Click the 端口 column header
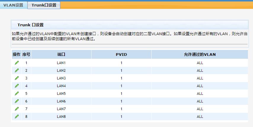 pos(61,54)
